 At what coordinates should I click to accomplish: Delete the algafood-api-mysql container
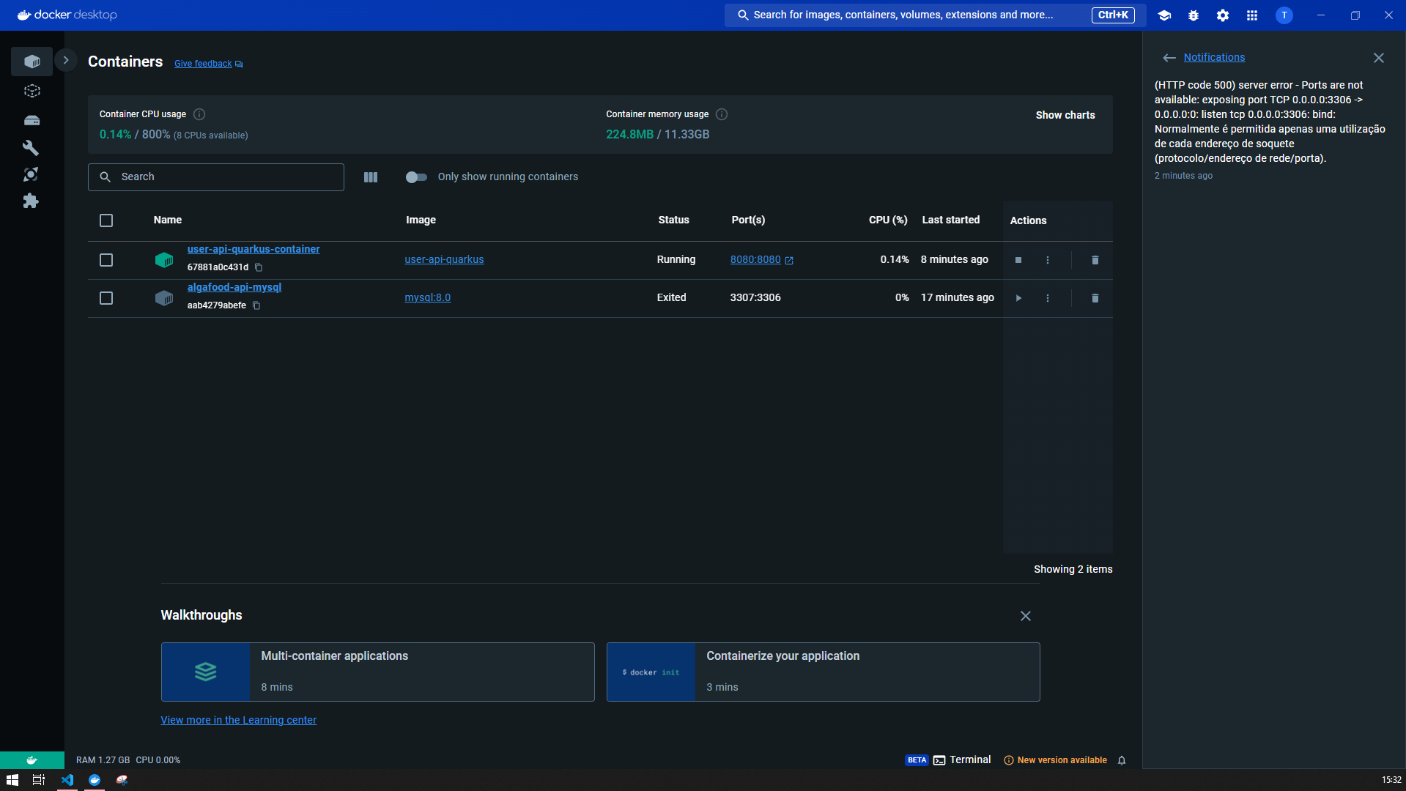(1095, 298)
